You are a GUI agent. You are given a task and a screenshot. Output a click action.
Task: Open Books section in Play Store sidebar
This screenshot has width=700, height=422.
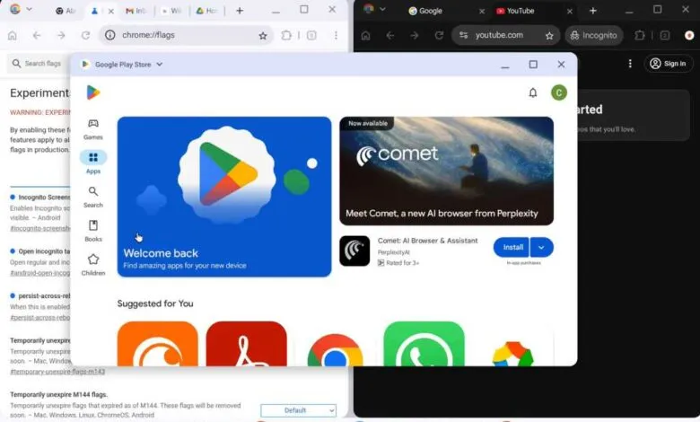[92, 231]
